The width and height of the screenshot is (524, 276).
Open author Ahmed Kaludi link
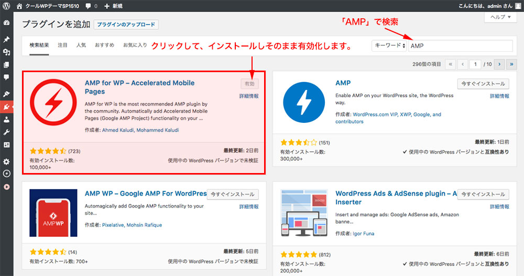tap(118, 130)
